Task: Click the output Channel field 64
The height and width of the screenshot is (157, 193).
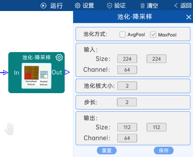Action: (x=127, y=138)
